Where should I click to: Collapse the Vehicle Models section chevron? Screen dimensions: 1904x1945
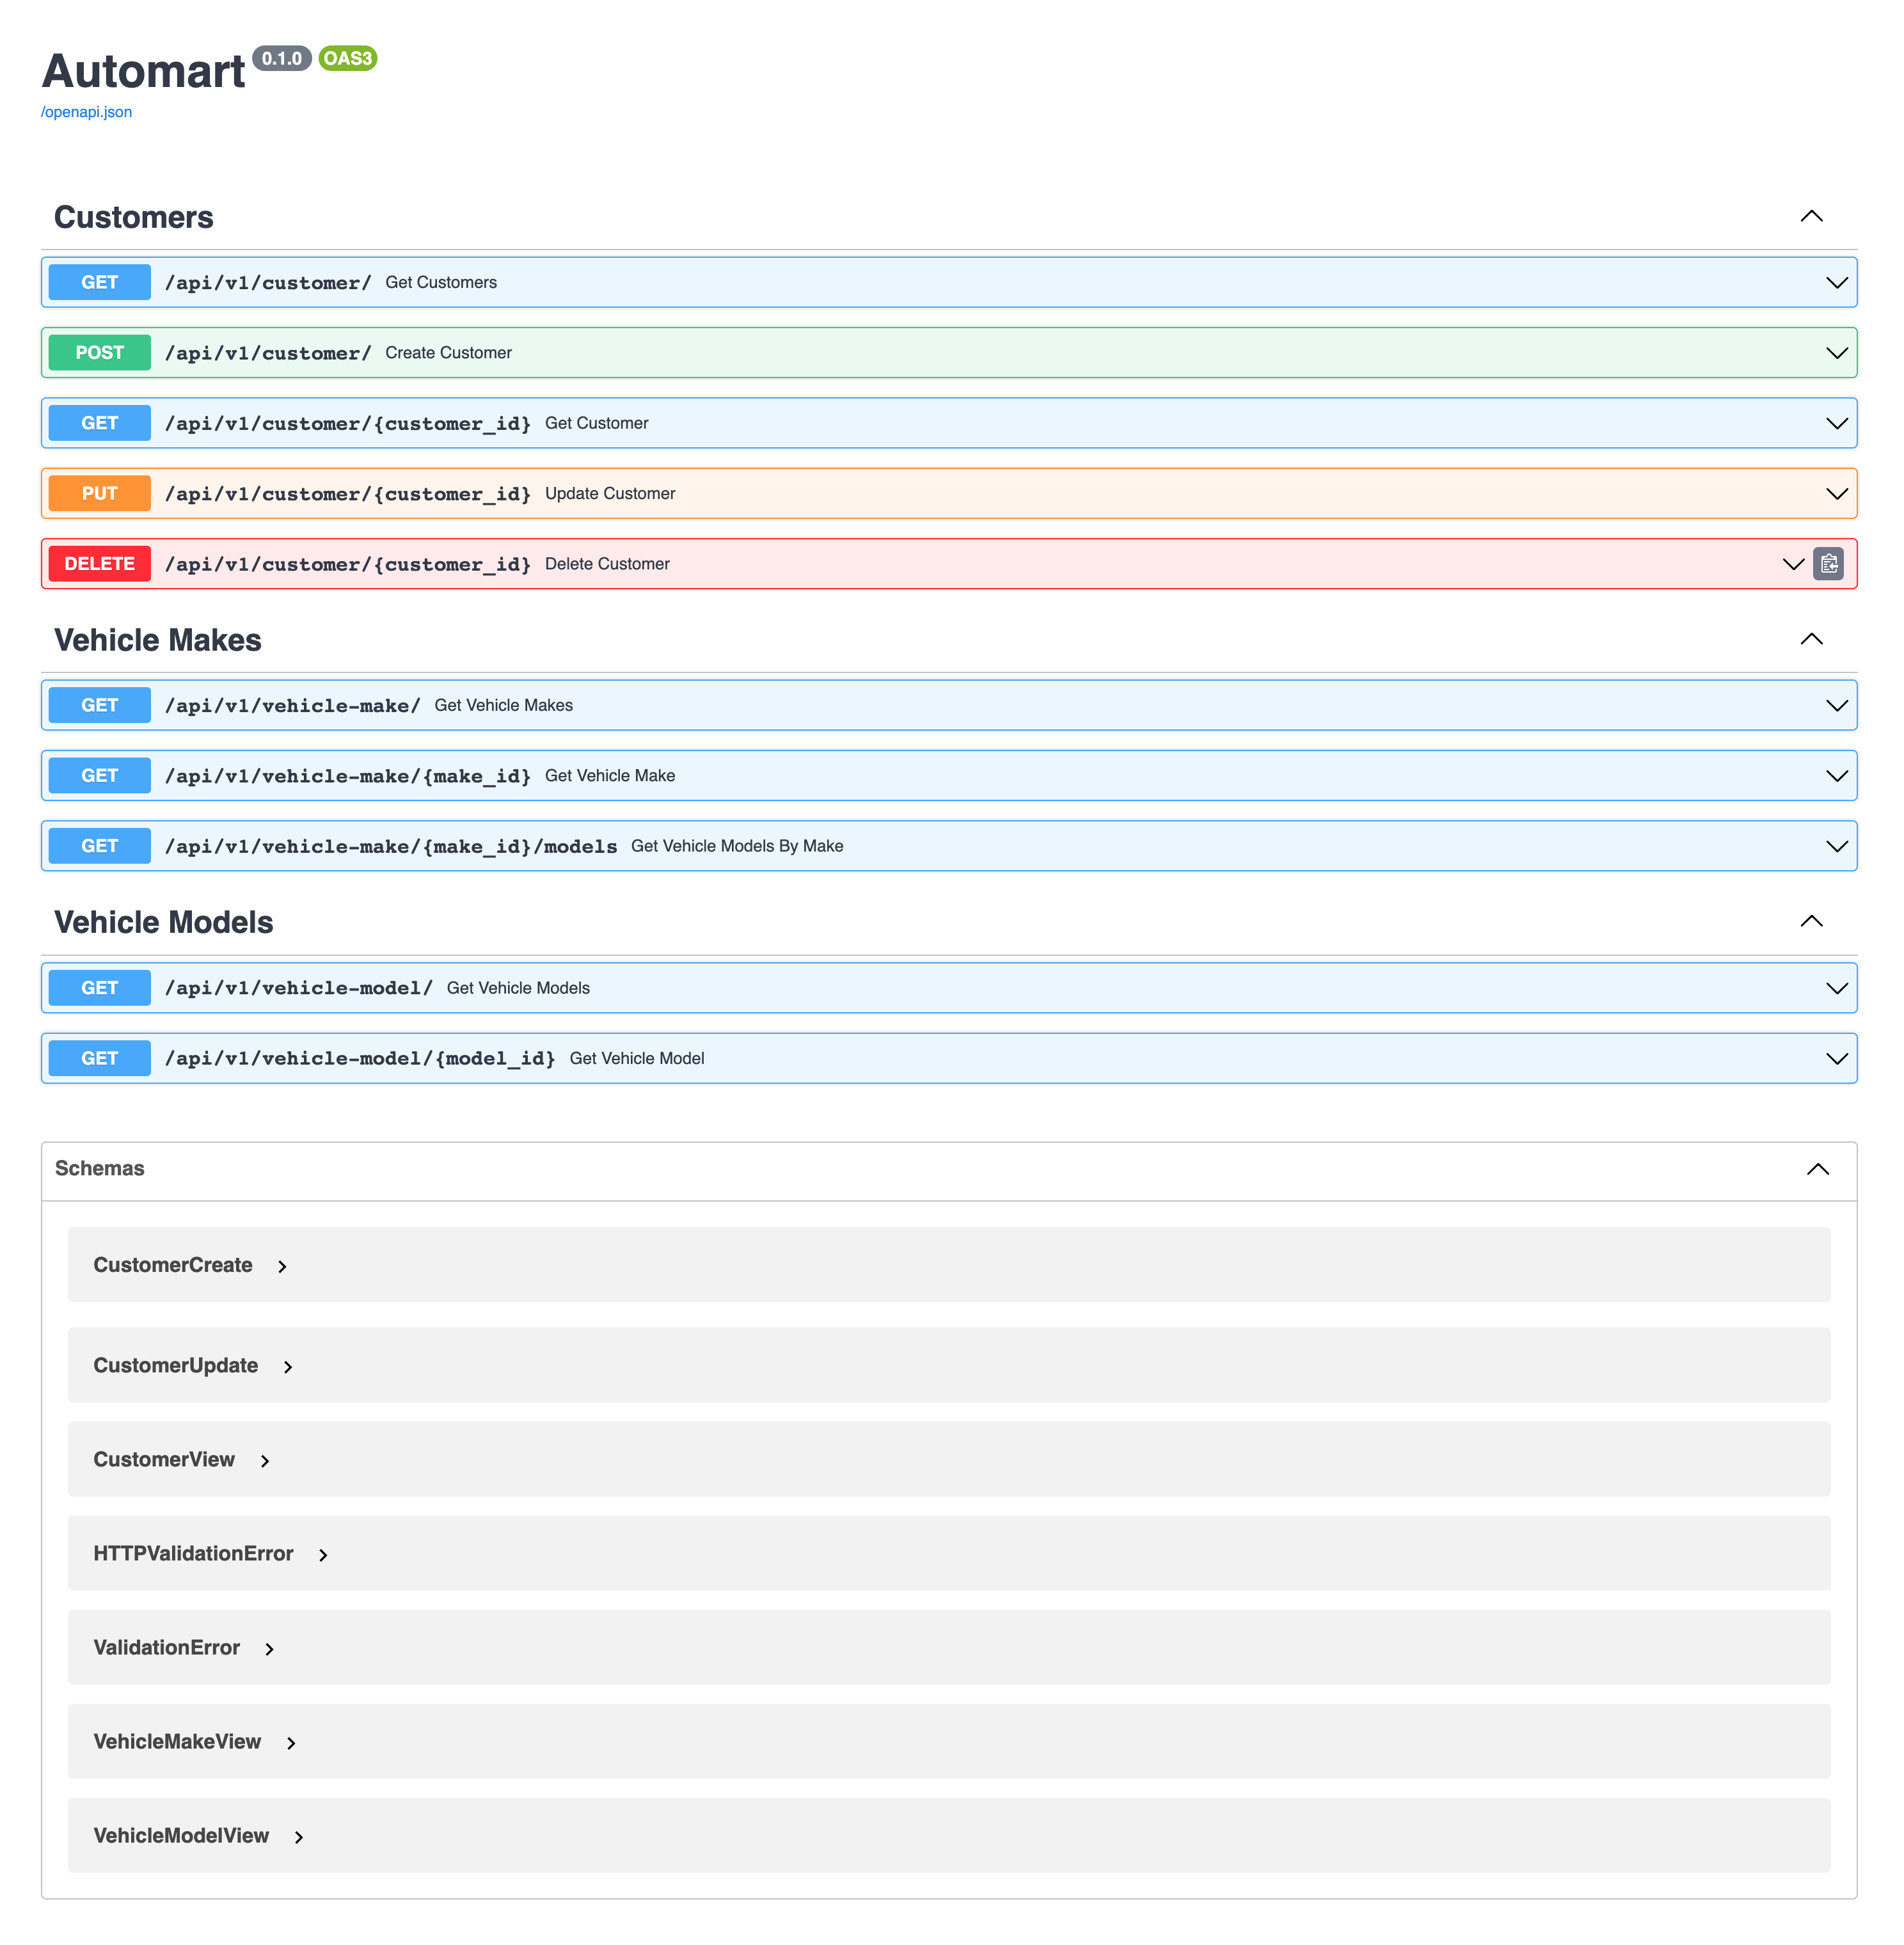pos(1811,921)
